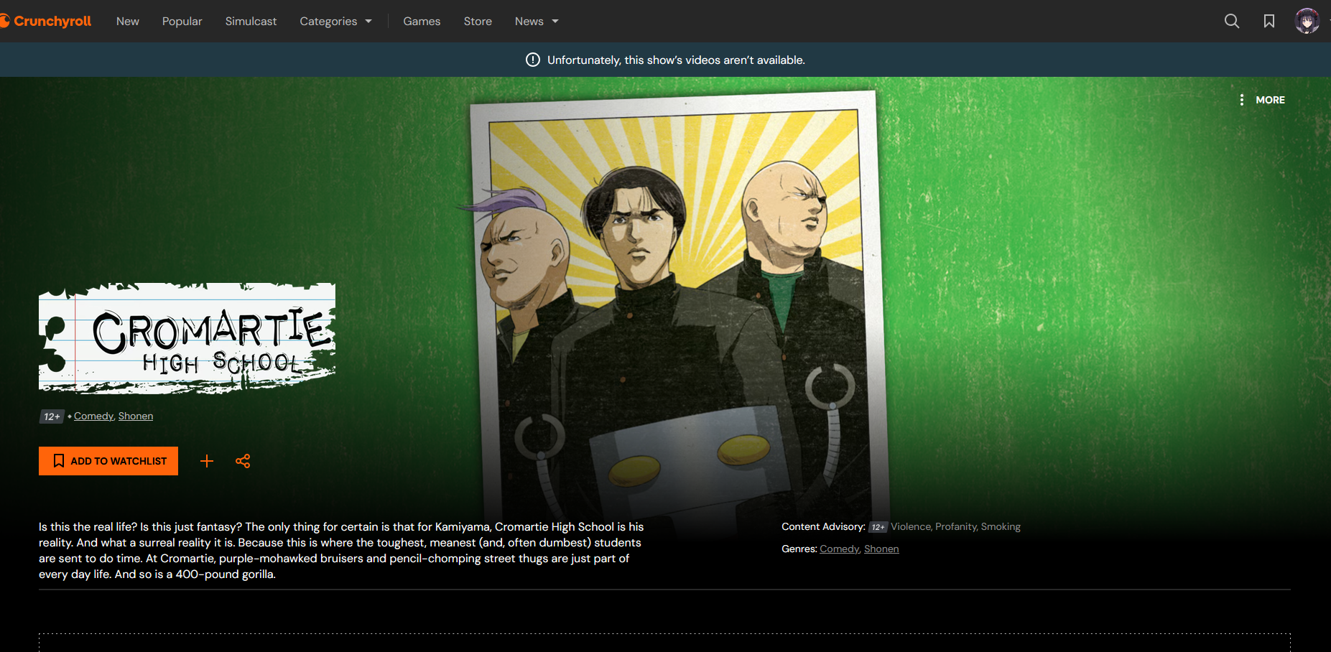Click the plus add-to-list icon
This screenshot has width=1331, height=652.
pyautogui.click(x=207, y=461)
